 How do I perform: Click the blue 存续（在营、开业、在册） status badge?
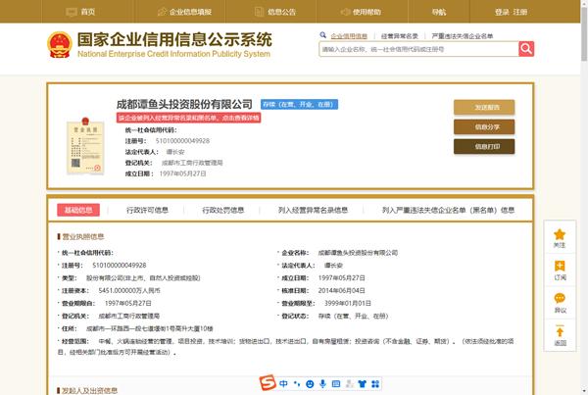point(299,104)
